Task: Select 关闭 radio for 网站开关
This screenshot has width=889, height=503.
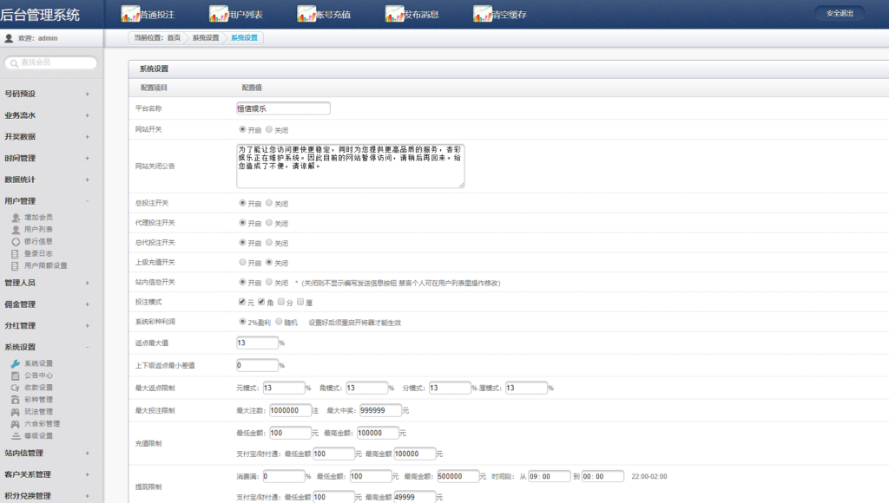Action: [269, 129]
